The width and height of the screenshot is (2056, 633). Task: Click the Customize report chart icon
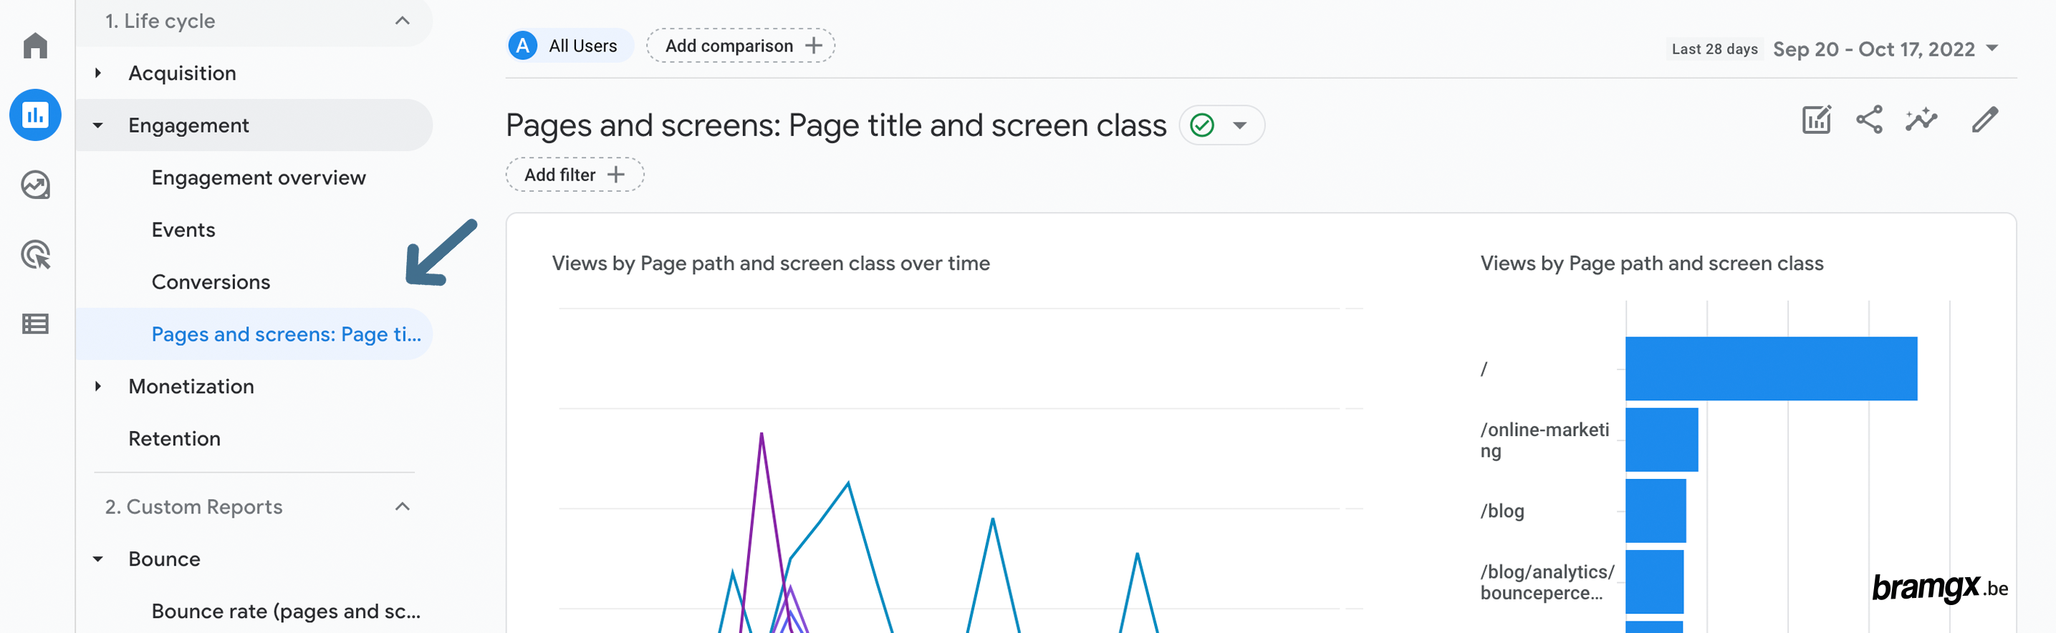click(1816, 120)
